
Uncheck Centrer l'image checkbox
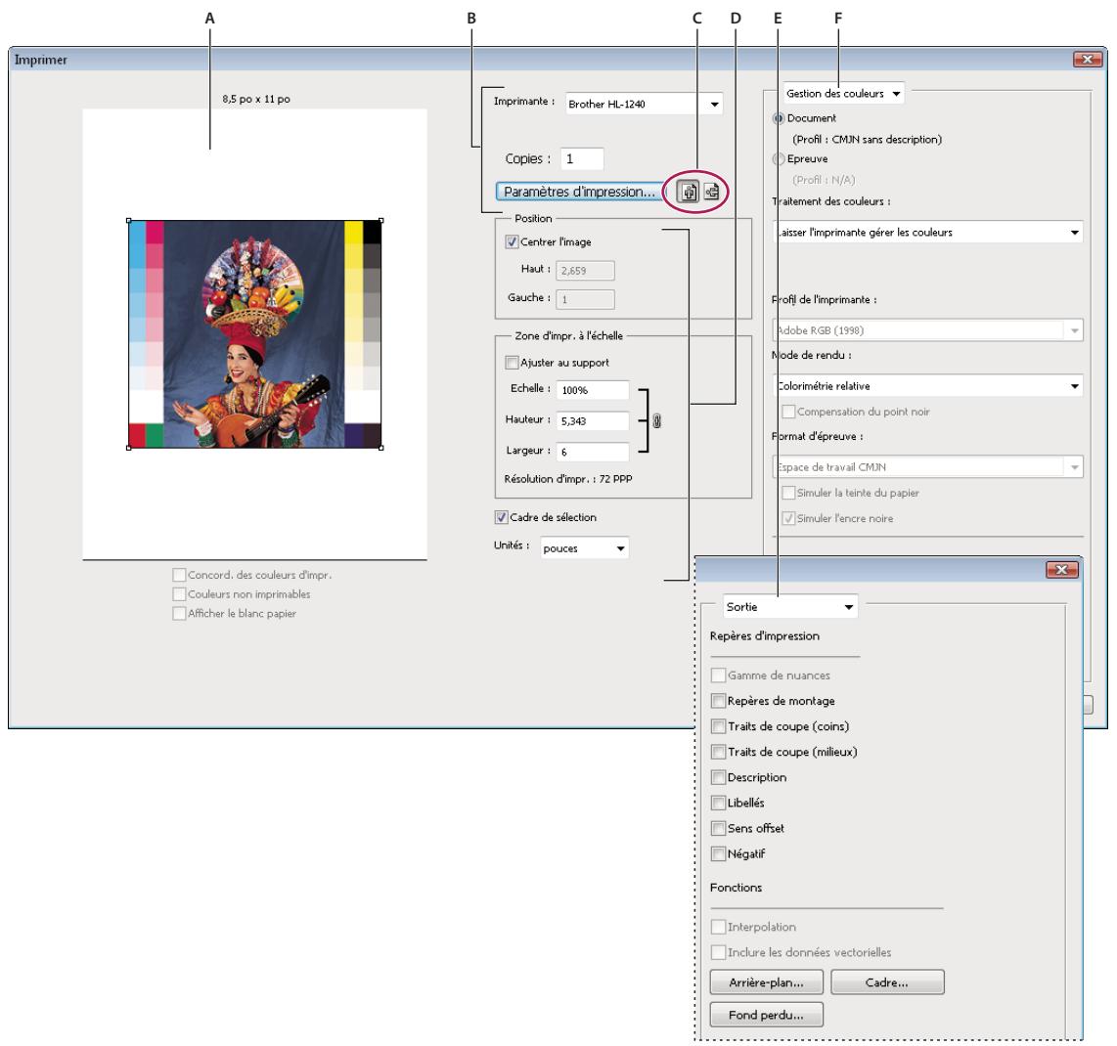click(512, 242)
